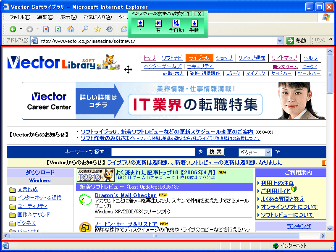336x252 pixels.
Task: Open the ? help button of scroll dialog
Action: click(188, 14)
